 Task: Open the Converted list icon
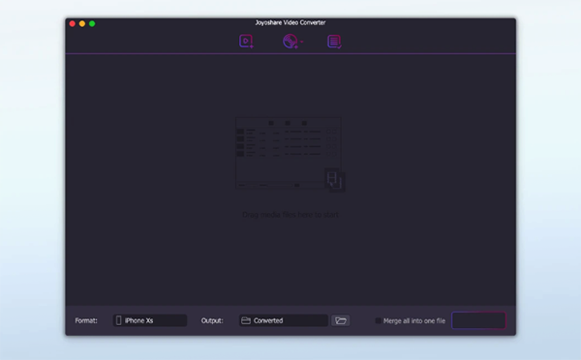334,42
